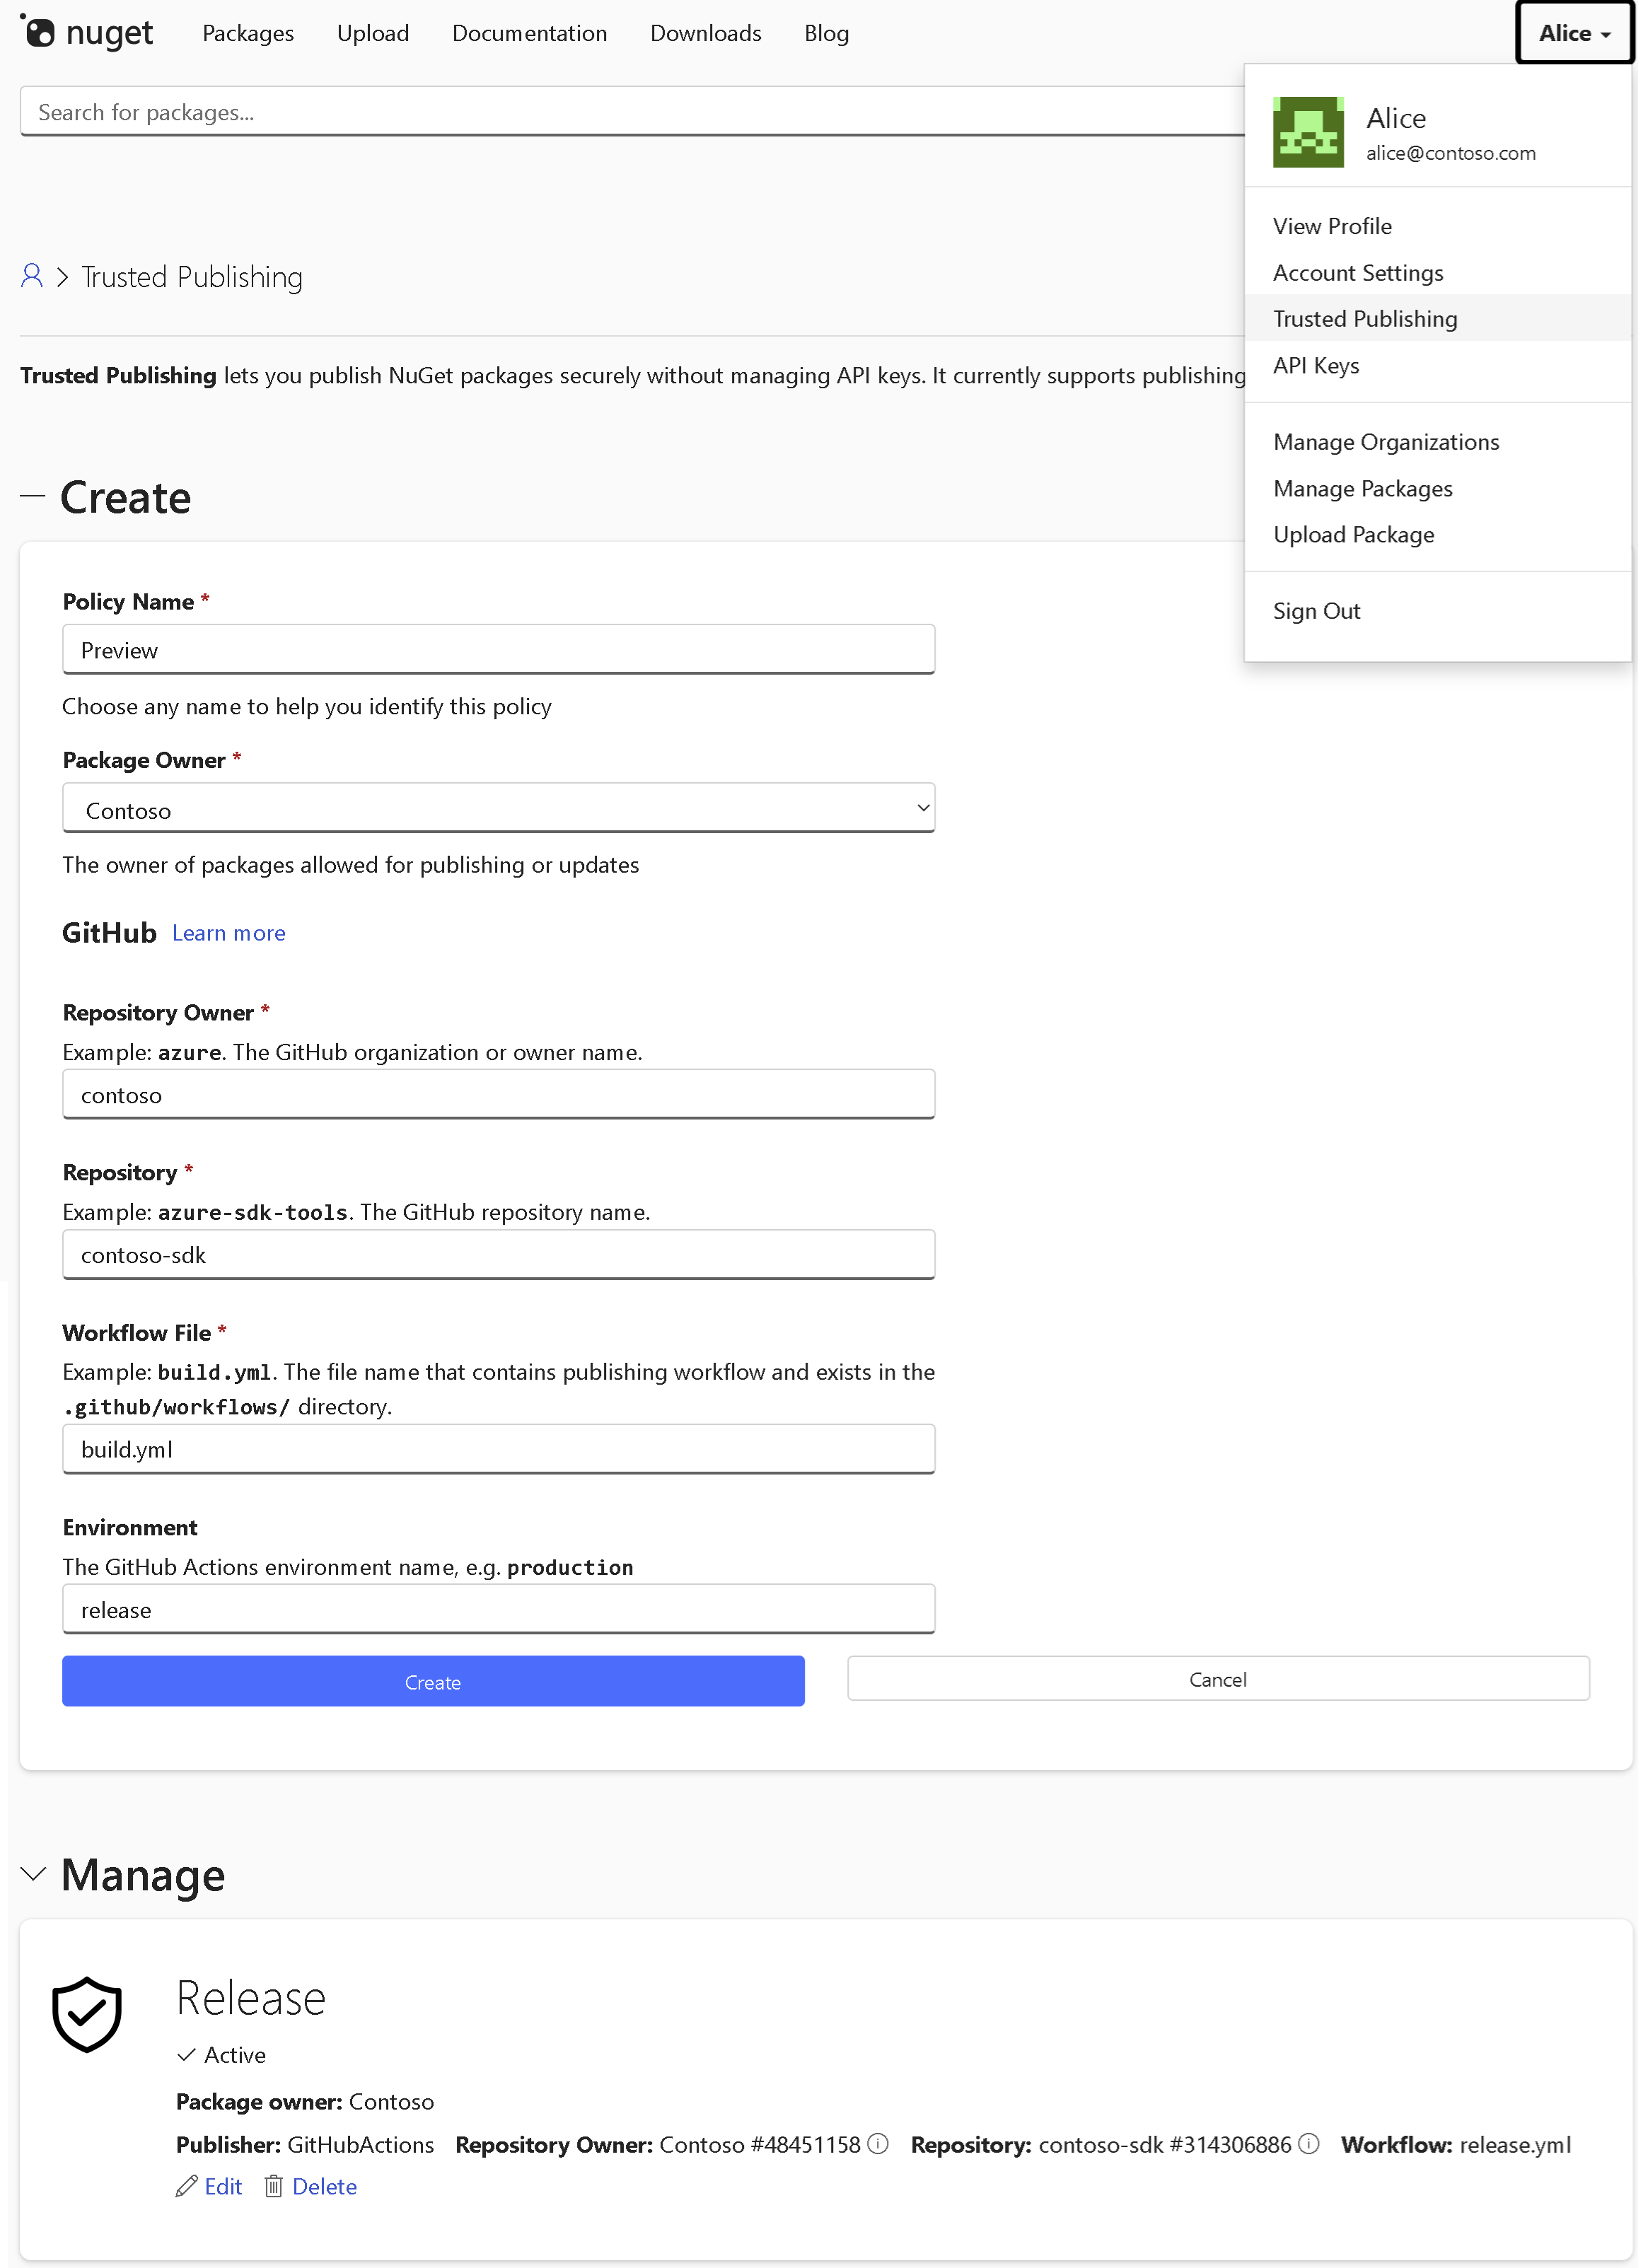Collapse the Manage section
1638x2268 pixels.
coord(34,1875)
